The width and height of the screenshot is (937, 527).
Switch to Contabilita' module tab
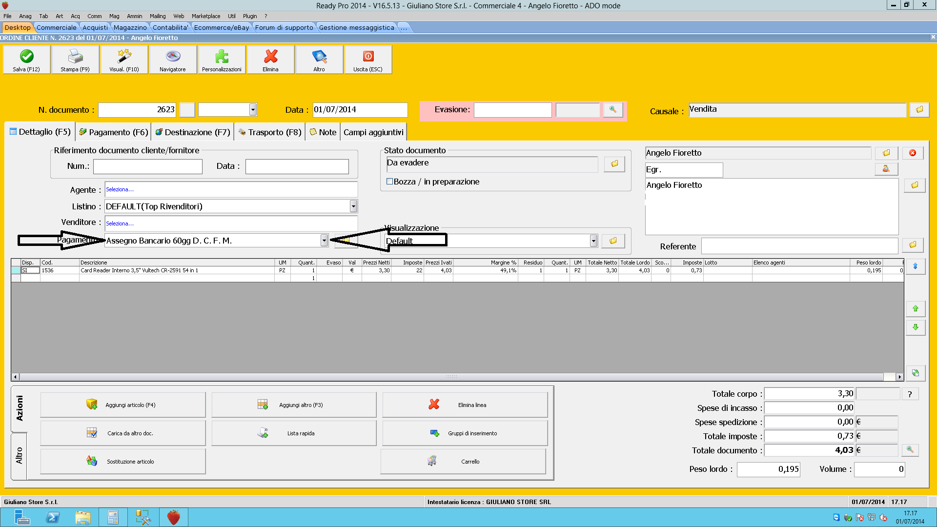coord(170,27)
